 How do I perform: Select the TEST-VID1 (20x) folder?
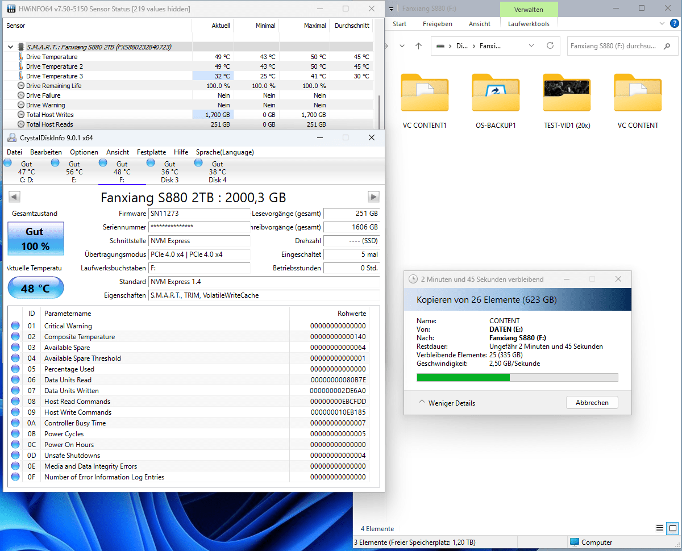(x=567, y=101)
